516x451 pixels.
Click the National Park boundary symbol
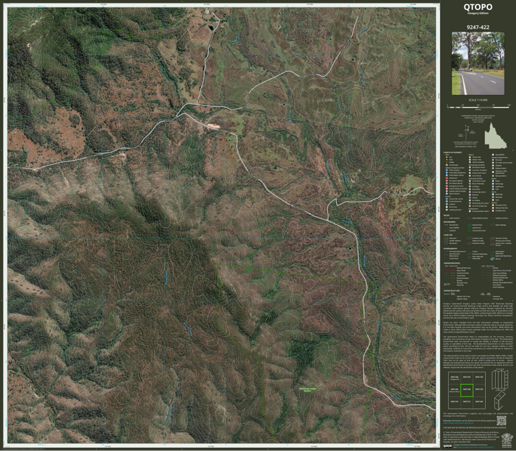469,225
